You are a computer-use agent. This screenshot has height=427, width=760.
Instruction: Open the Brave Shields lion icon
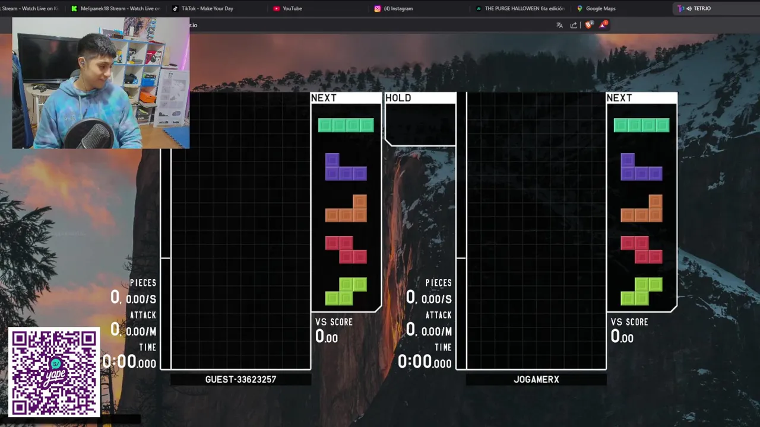coord(588,25)
